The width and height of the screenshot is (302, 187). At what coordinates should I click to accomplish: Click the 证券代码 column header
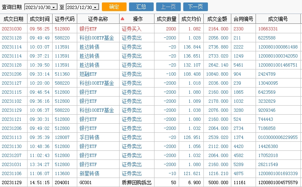point(65,19)
